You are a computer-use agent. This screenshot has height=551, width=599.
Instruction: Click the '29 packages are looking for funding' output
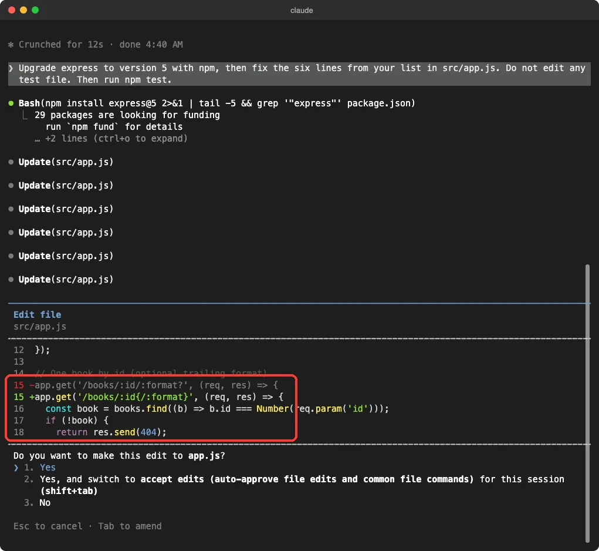click(127, 115)
